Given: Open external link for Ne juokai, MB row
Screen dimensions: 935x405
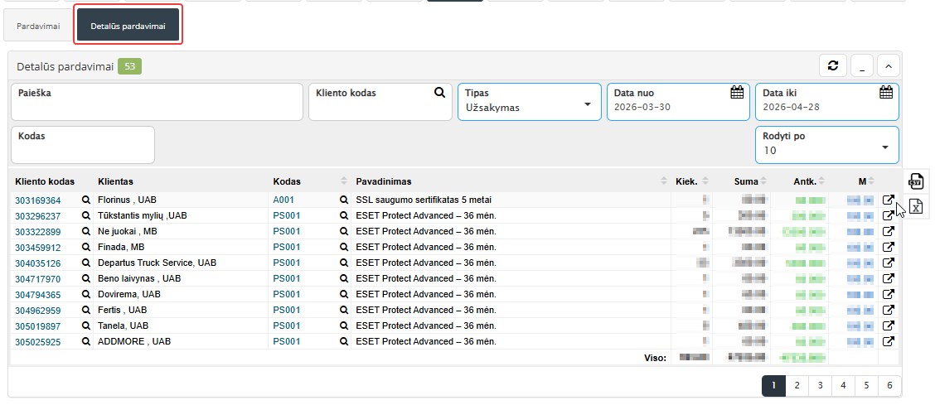Looking at the screenshot, I should (889, 231).
